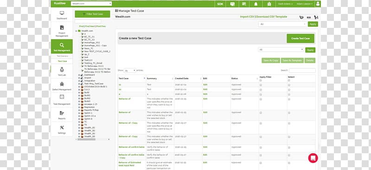Check Select box for test case 11
Viewport: 371px width, 170px height.
click(x=289, y=85)
